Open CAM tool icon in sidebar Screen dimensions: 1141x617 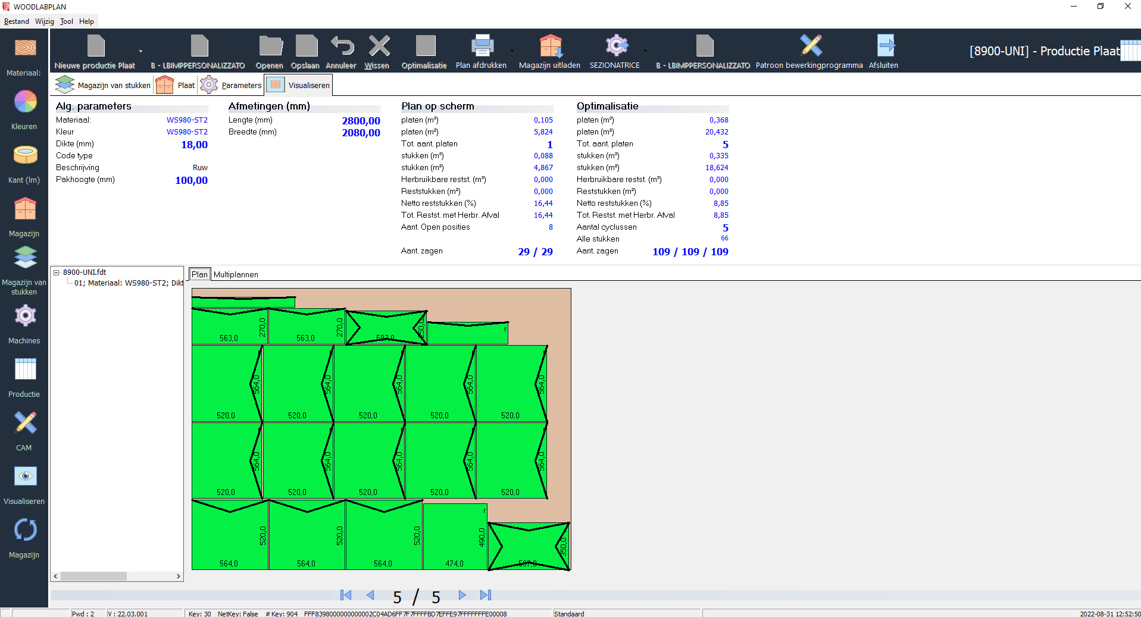(x=25, y=423)
